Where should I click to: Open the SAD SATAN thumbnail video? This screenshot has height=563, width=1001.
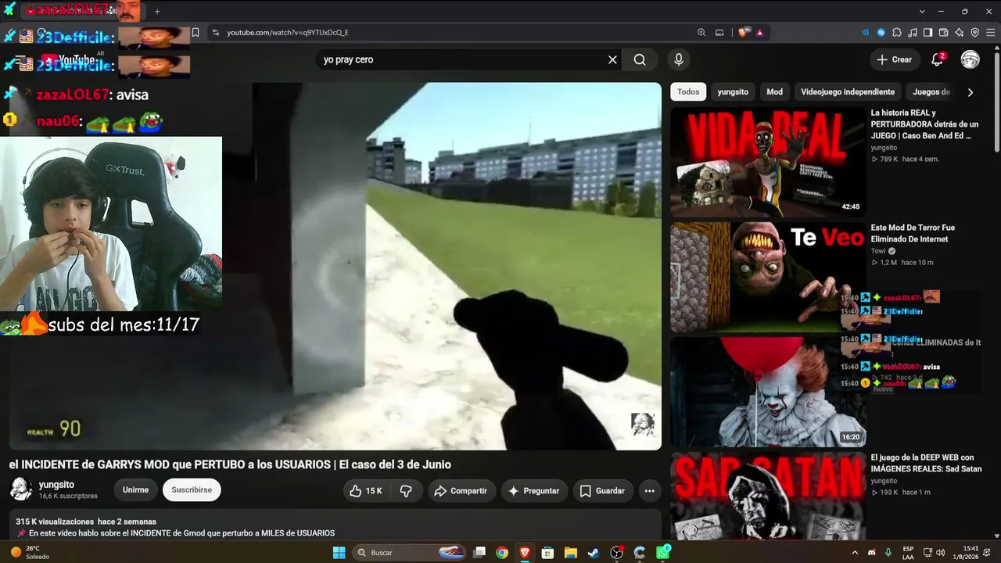click(768, 496)
